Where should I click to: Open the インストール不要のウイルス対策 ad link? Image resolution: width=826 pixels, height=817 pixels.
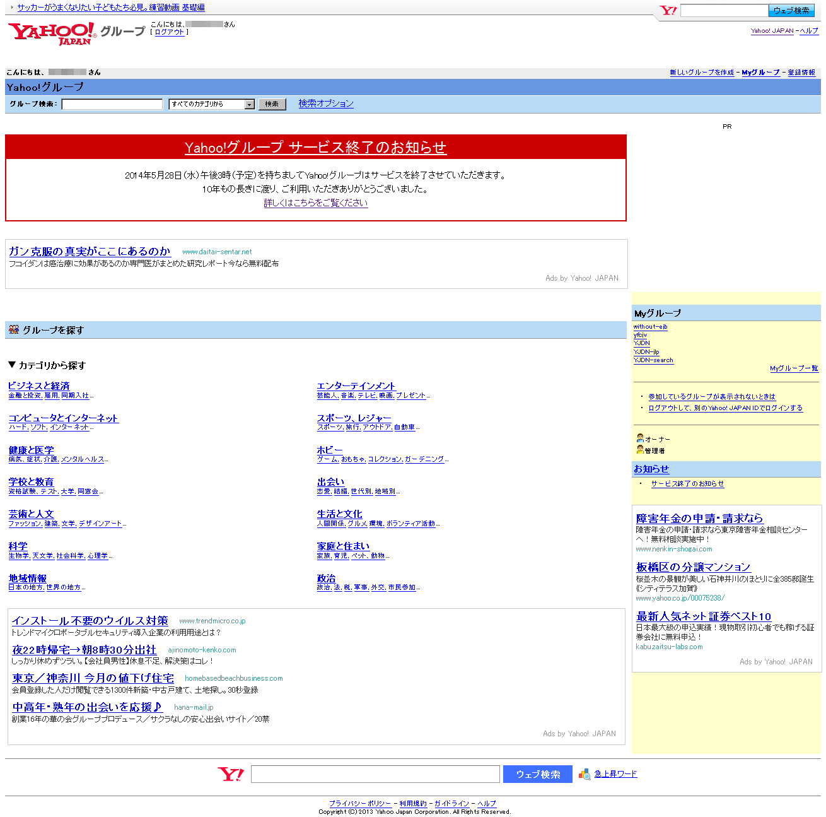(90, 621)
